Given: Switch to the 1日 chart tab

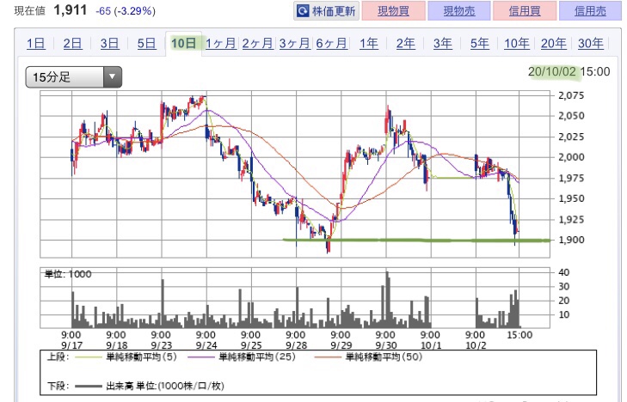Looking at the screenshot, I should [x=36, y=43].
